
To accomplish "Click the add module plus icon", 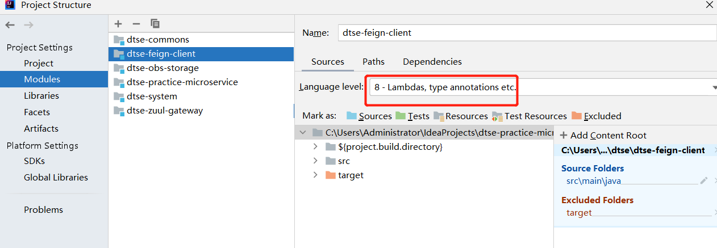I will [118, 24].
